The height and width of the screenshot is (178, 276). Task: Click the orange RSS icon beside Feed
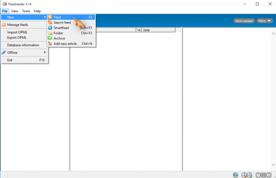coord(50,17)
